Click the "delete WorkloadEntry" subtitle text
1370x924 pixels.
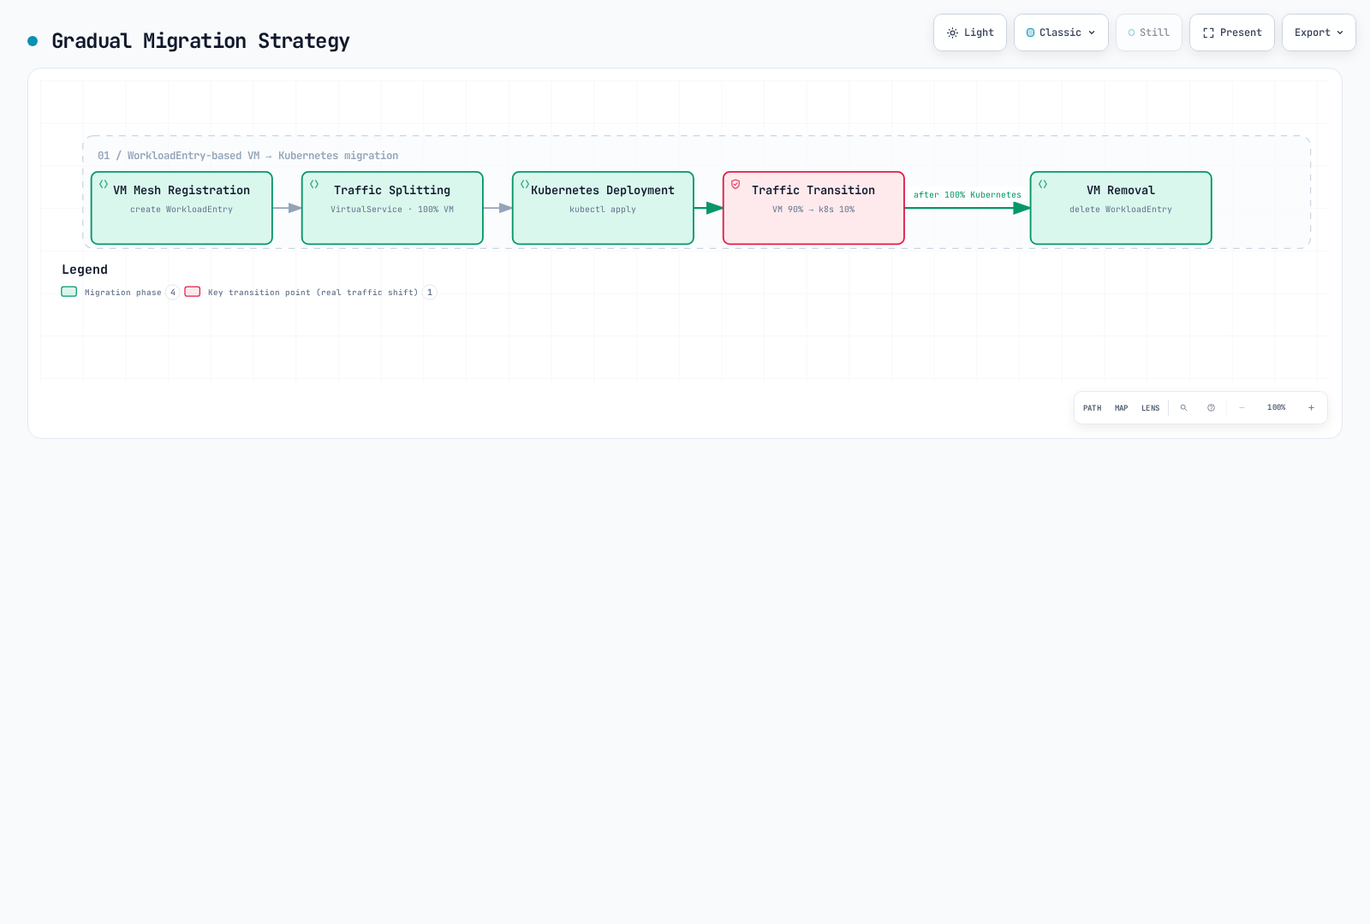tap(1121, 210)
